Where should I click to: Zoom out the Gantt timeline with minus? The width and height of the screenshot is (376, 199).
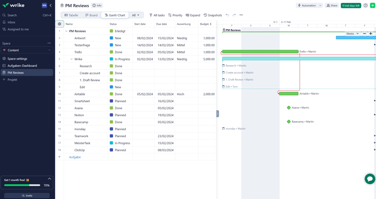click(365, 34)
